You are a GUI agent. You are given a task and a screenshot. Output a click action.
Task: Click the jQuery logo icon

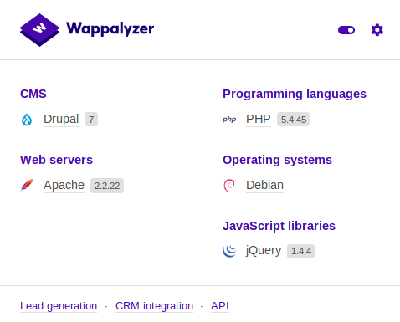tap(229, 251)
